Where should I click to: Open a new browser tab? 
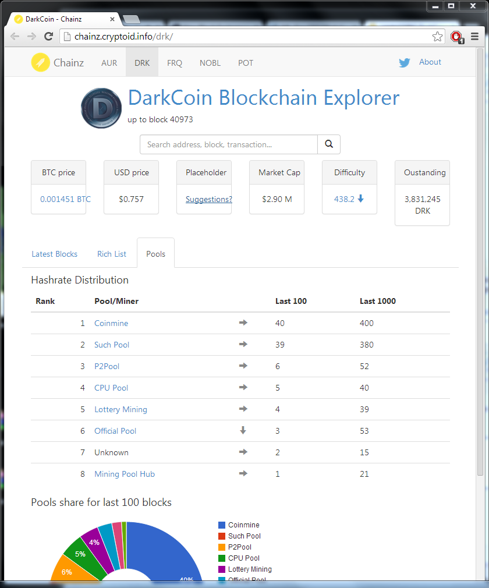pos(131,19)
